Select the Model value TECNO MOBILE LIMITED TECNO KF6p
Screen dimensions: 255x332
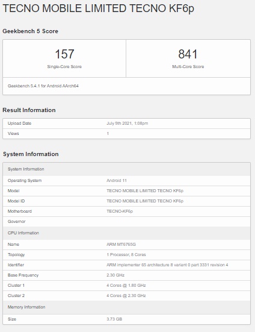145,191
